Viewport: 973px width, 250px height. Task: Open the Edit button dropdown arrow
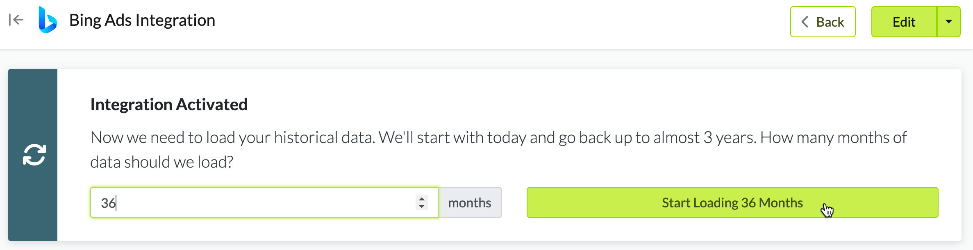click(x=948, y=22)
